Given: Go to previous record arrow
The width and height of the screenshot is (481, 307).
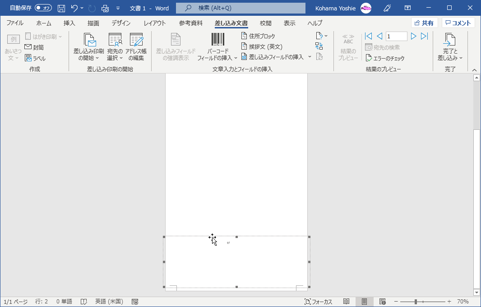Looking at the screenshot, I should pyautogui.click(x=379, y=36).
